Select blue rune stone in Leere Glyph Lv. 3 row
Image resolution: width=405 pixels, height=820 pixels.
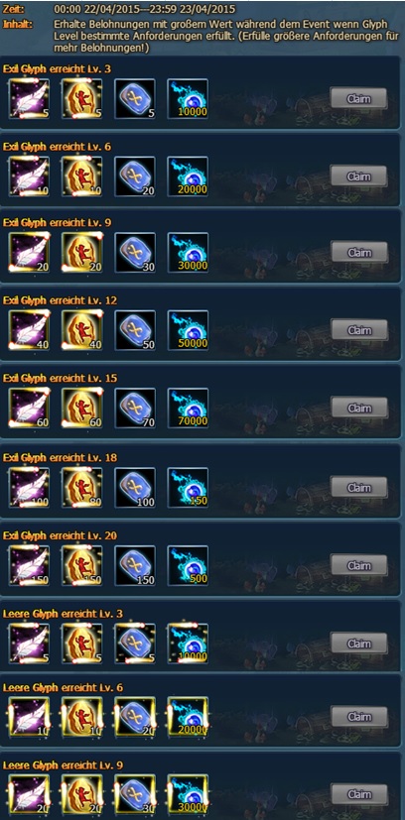pos(135,643)
